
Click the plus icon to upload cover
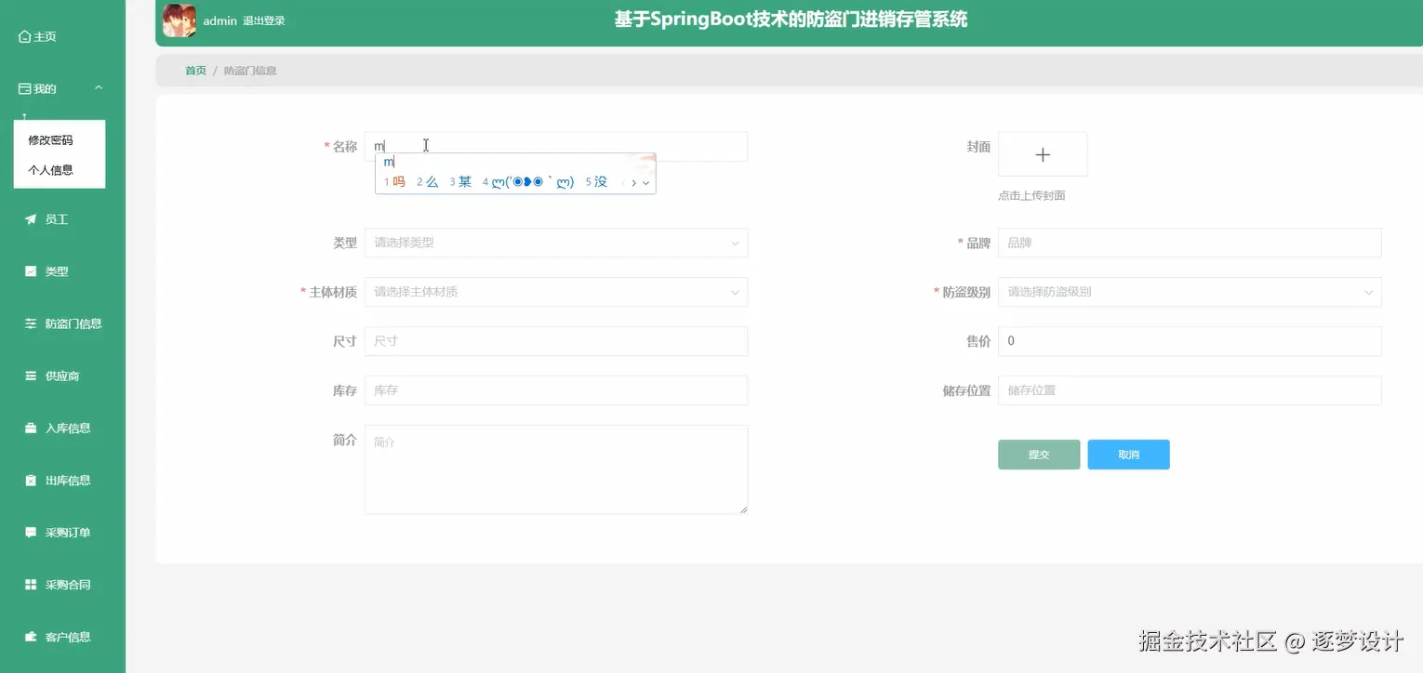coord(1043,153)
